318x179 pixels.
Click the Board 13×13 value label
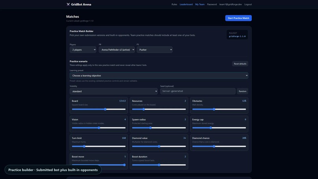(x=122, y=101)
